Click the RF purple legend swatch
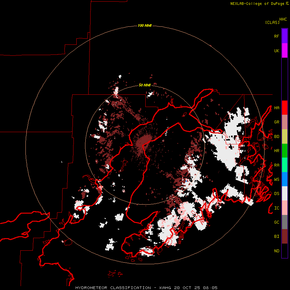 click(285, 36)
